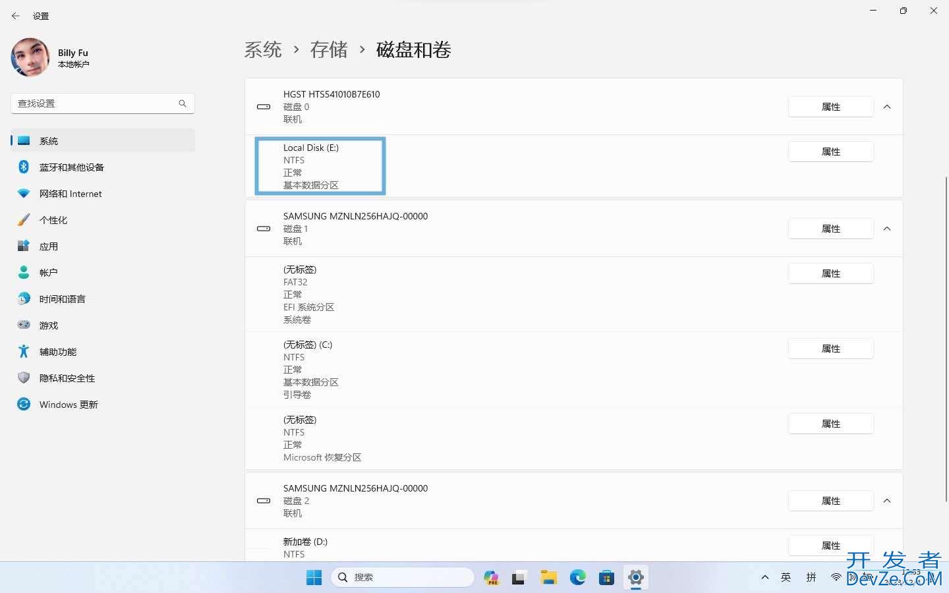The width and height of the screenshot is (949, 593).
Task: Click 系统 in the breadcrumb
Action: coord(263,49)
